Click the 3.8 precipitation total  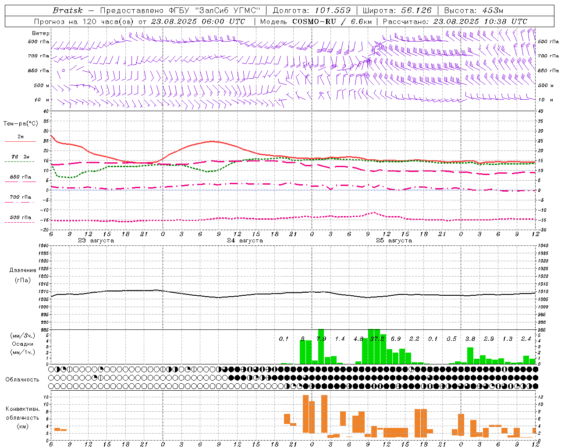click(x=470, y=339)
